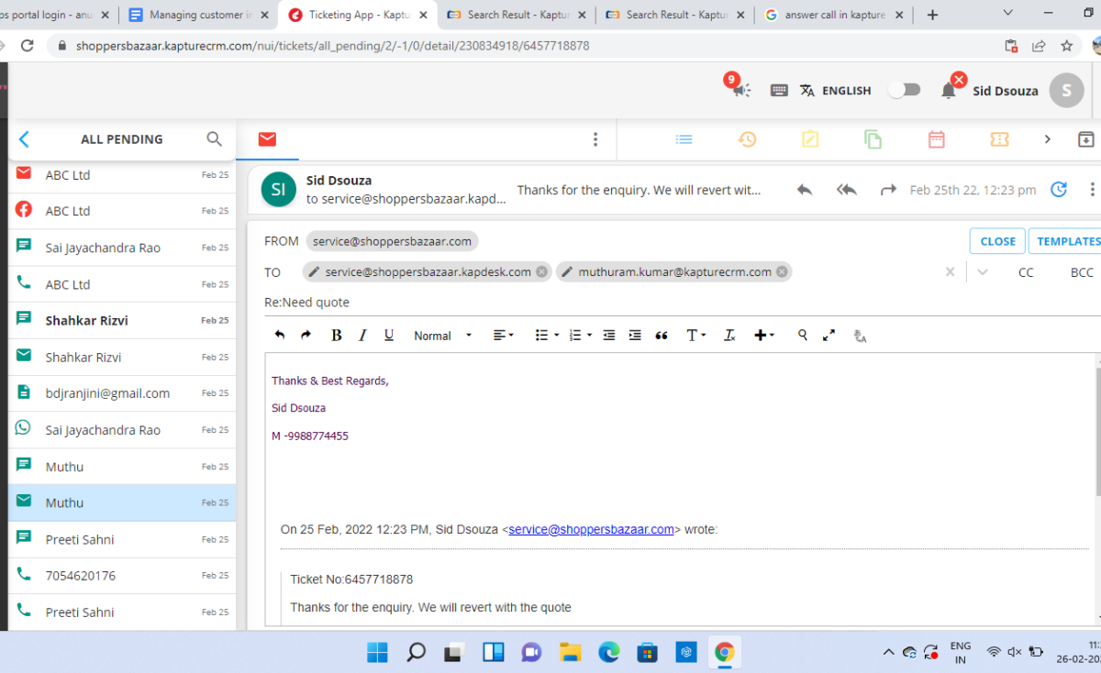1101x673 pixels.
Task: Open the ticket history clock icon
Action: pos(747,139)
